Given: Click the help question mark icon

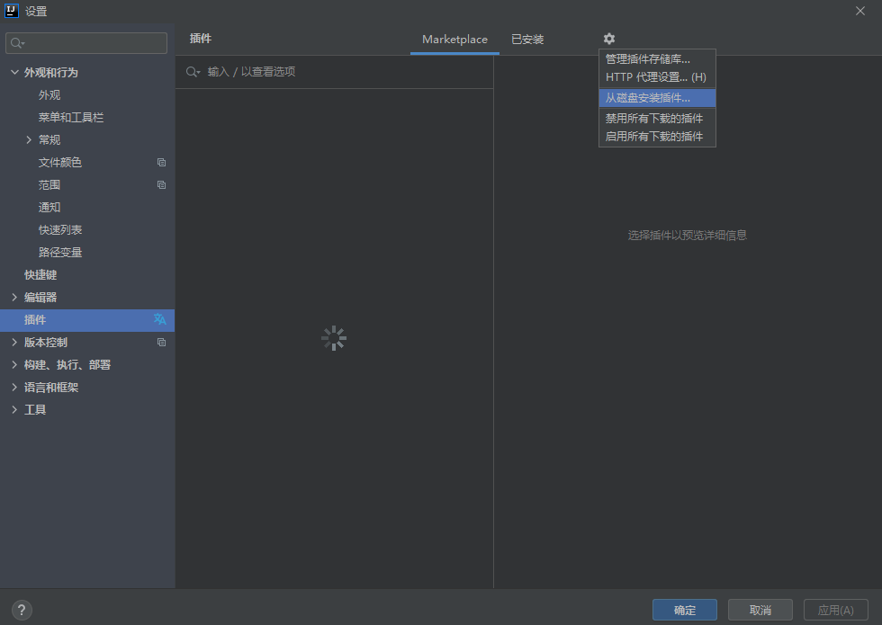Looking at the screenshot, I should 21,610.
